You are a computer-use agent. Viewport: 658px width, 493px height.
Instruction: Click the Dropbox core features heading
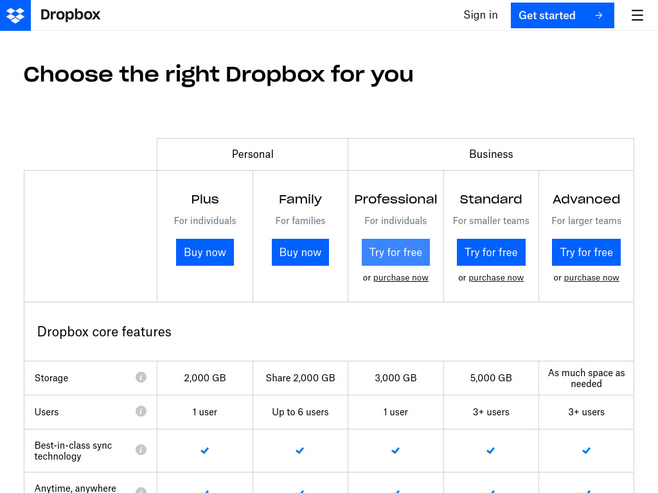tap(104, 332)
